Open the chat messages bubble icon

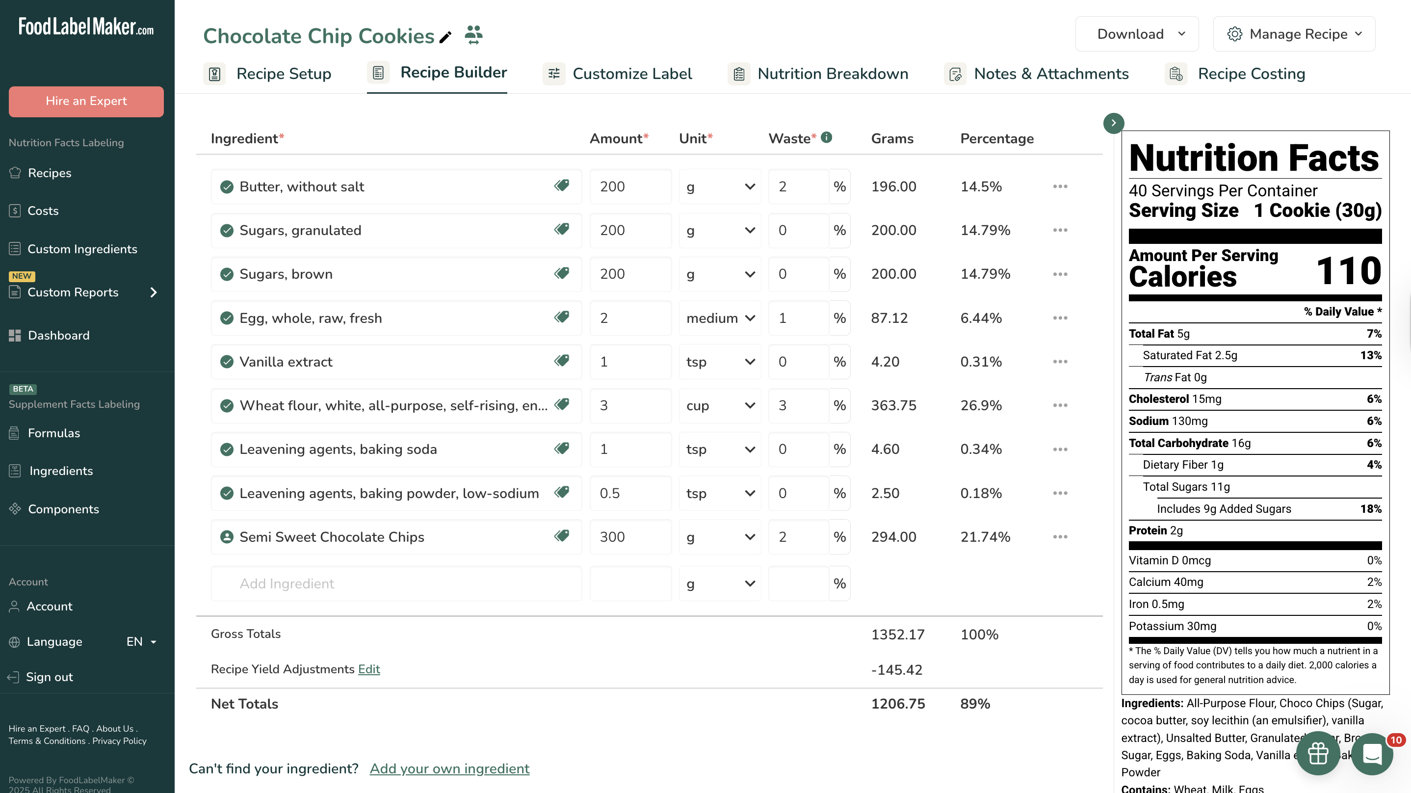pos(1372,754)
